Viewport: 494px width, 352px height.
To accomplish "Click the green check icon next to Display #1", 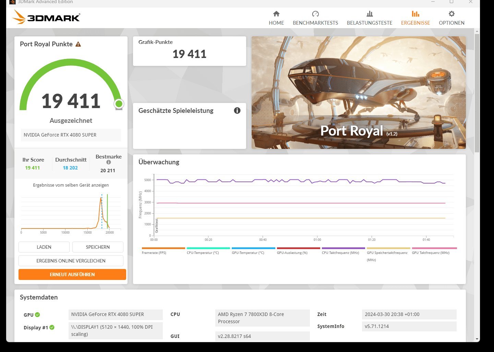I will coord(52,327).
